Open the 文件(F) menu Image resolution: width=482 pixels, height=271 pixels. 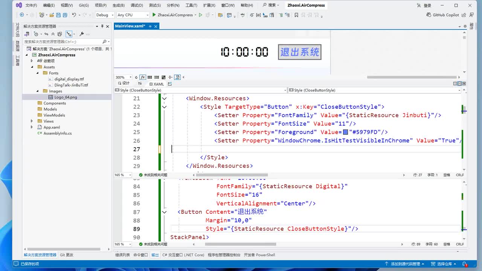click(31, 5)
